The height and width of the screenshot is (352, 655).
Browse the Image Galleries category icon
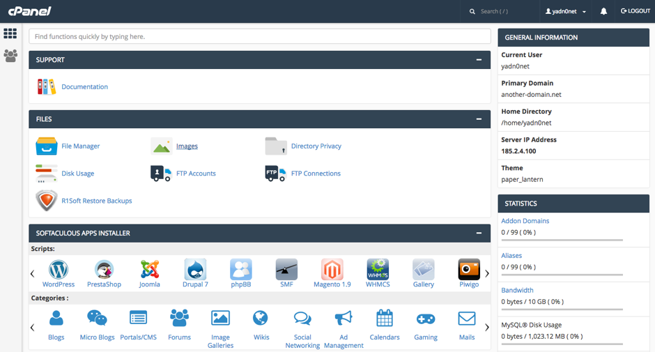[220, 319]
